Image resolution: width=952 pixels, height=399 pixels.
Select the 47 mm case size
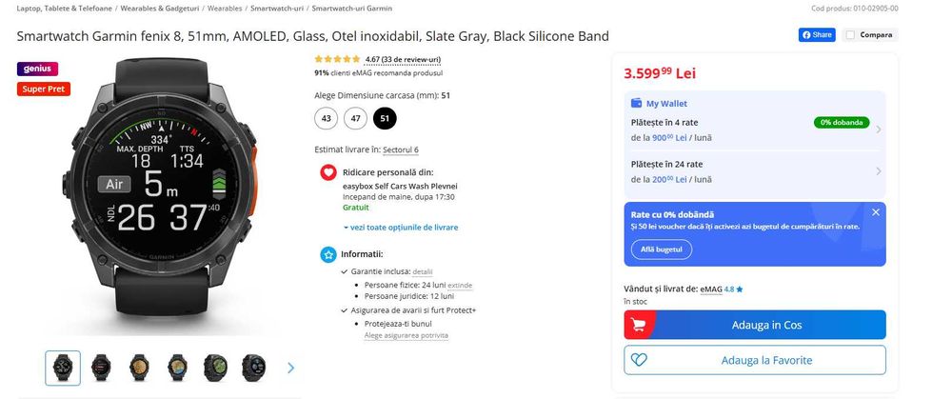355,118
